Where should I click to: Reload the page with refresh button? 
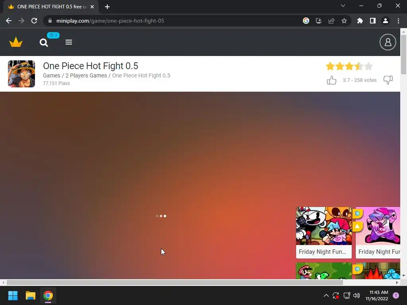pyautogui.click(x=34, y=21)
